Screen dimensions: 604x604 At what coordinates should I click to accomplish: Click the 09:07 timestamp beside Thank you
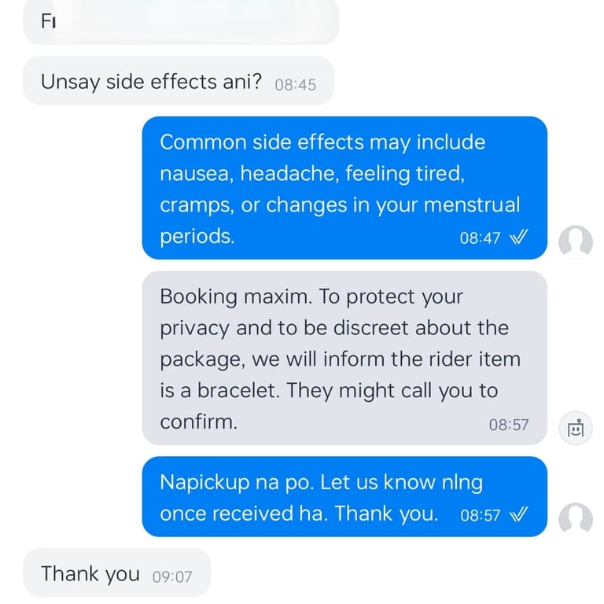point(172,577)
